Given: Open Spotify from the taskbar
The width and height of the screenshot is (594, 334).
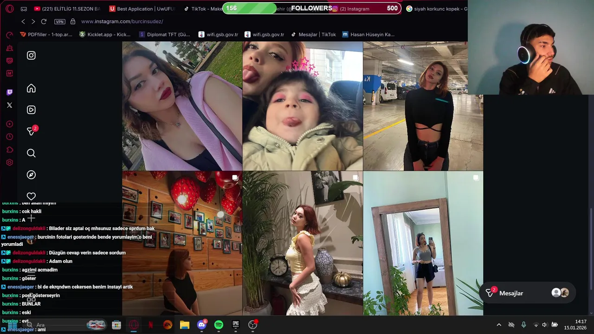Looking at the screenshot, I should [x=219, y=325].
